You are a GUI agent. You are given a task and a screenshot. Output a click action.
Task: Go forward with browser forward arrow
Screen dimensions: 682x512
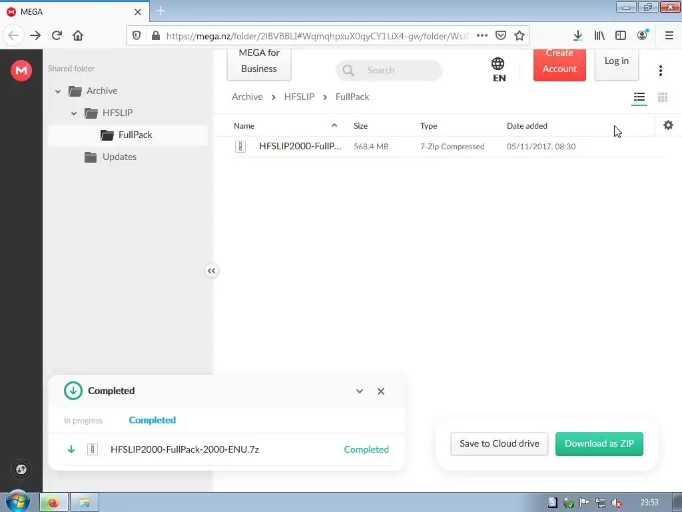[x=35, y=36]
